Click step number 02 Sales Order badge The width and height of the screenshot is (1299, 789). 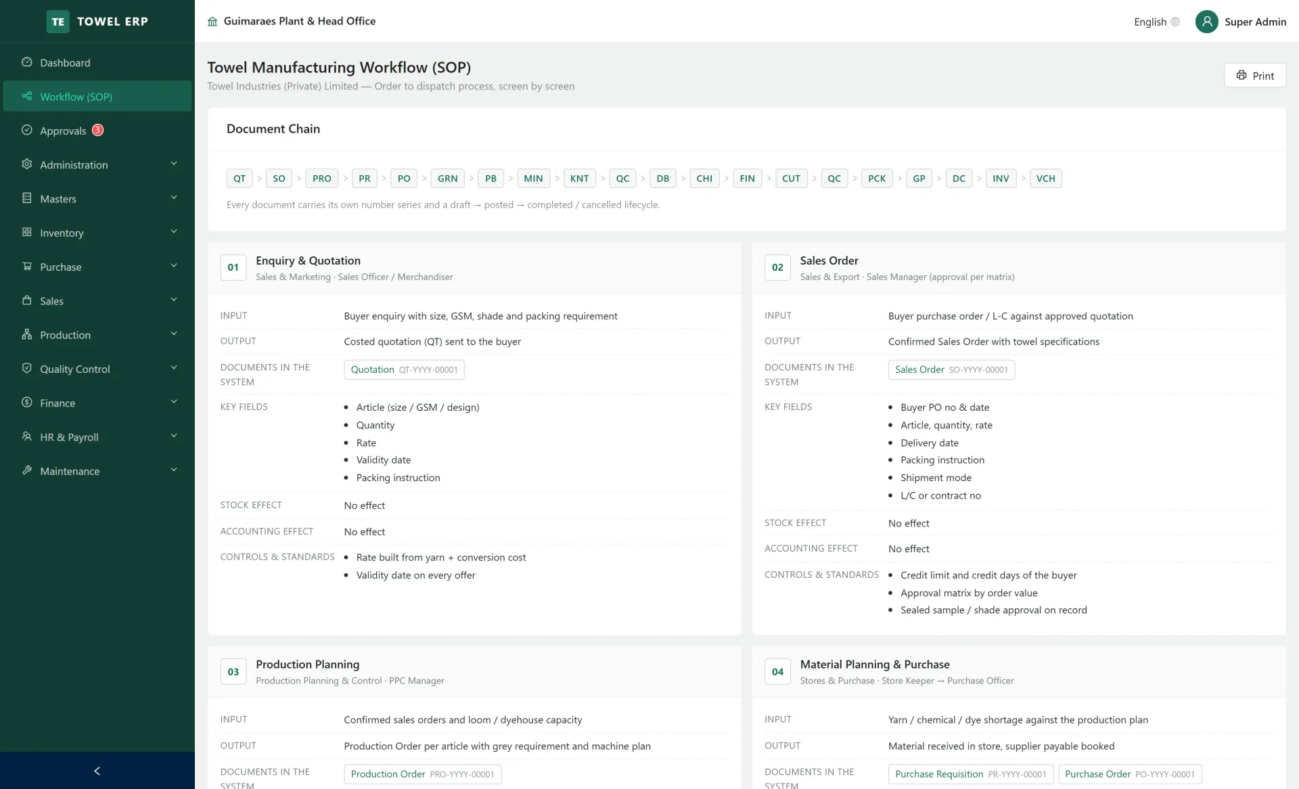777,267
